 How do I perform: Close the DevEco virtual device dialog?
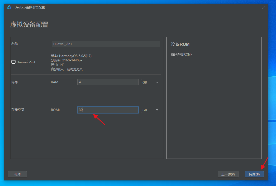[x=263, y=7]
